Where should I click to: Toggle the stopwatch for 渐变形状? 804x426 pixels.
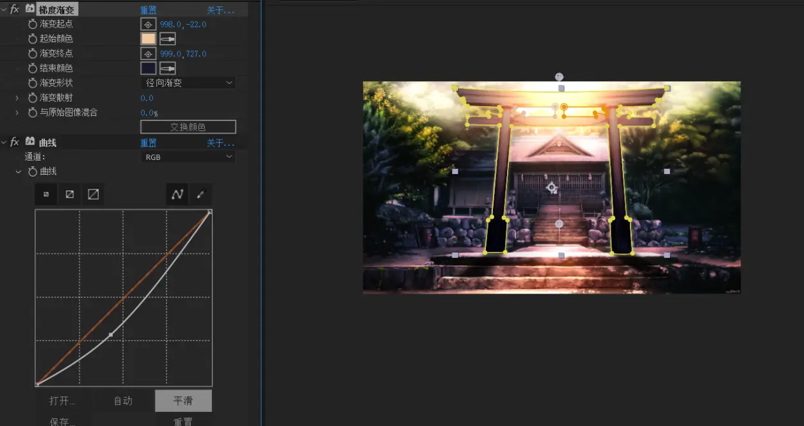(x=33, y=83)
